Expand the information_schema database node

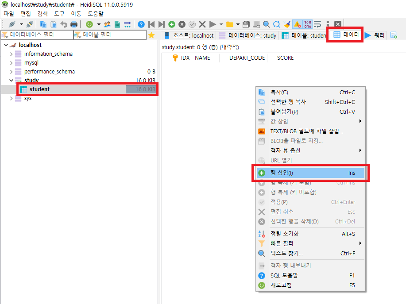tap(11, 54)
